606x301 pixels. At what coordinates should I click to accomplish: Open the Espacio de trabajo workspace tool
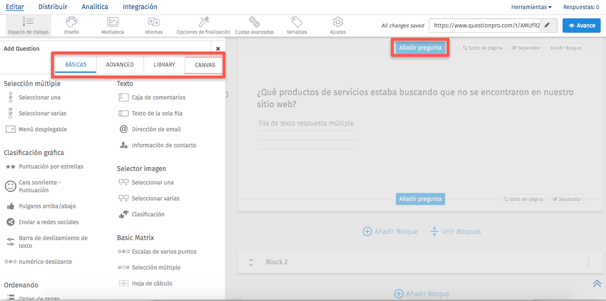pos(28,25)
